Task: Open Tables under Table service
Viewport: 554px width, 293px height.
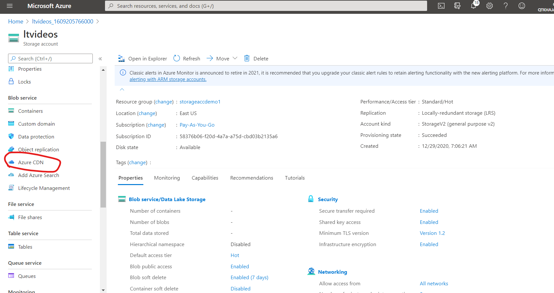Action: pyautogui.click(x=25, y=247)
